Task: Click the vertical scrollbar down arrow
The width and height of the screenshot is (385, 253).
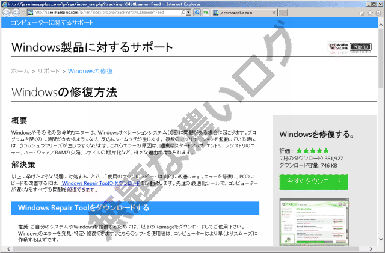Action: [381, 239]
